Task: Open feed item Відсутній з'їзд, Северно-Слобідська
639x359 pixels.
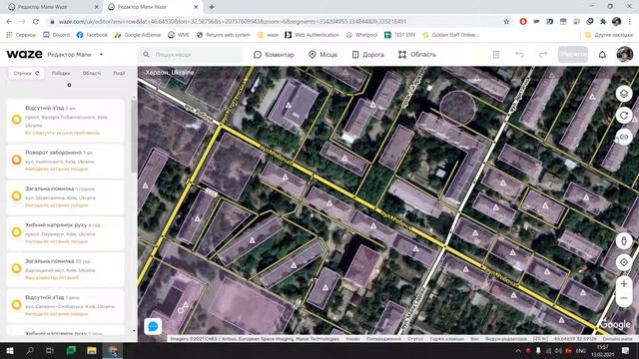Action: pos(65,305)
